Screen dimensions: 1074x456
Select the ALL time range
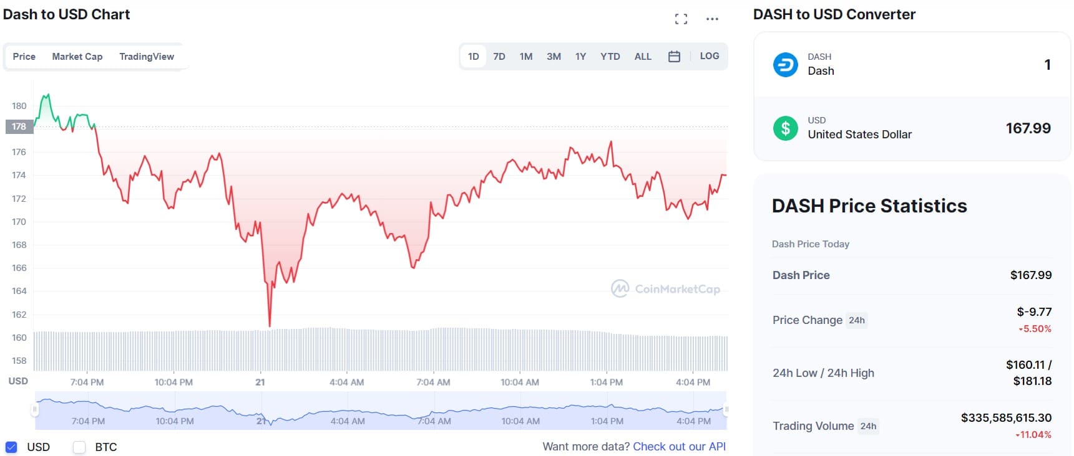pyautogui.click(x=643, y=57)
